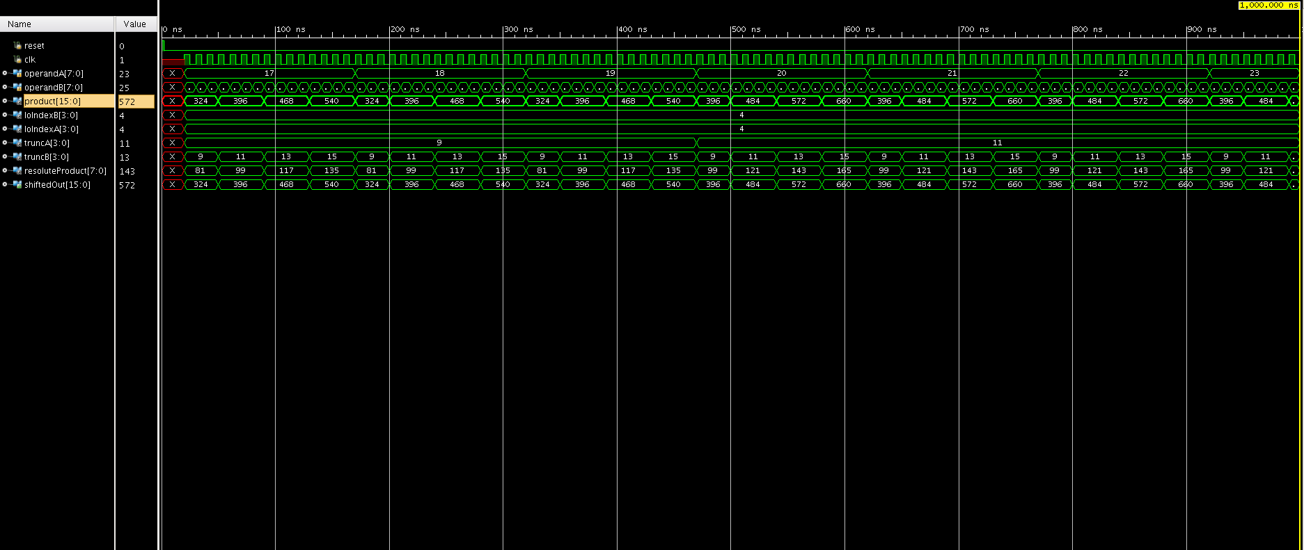Image resolution: width=1304 pixels, height=550 pixels.
Task: Expand the product[15:0] bus
Action: 5,101
